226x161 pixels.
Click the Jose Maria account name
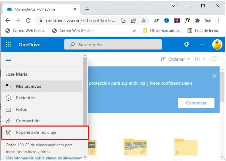pyautogui.click(x=16, y=74)
